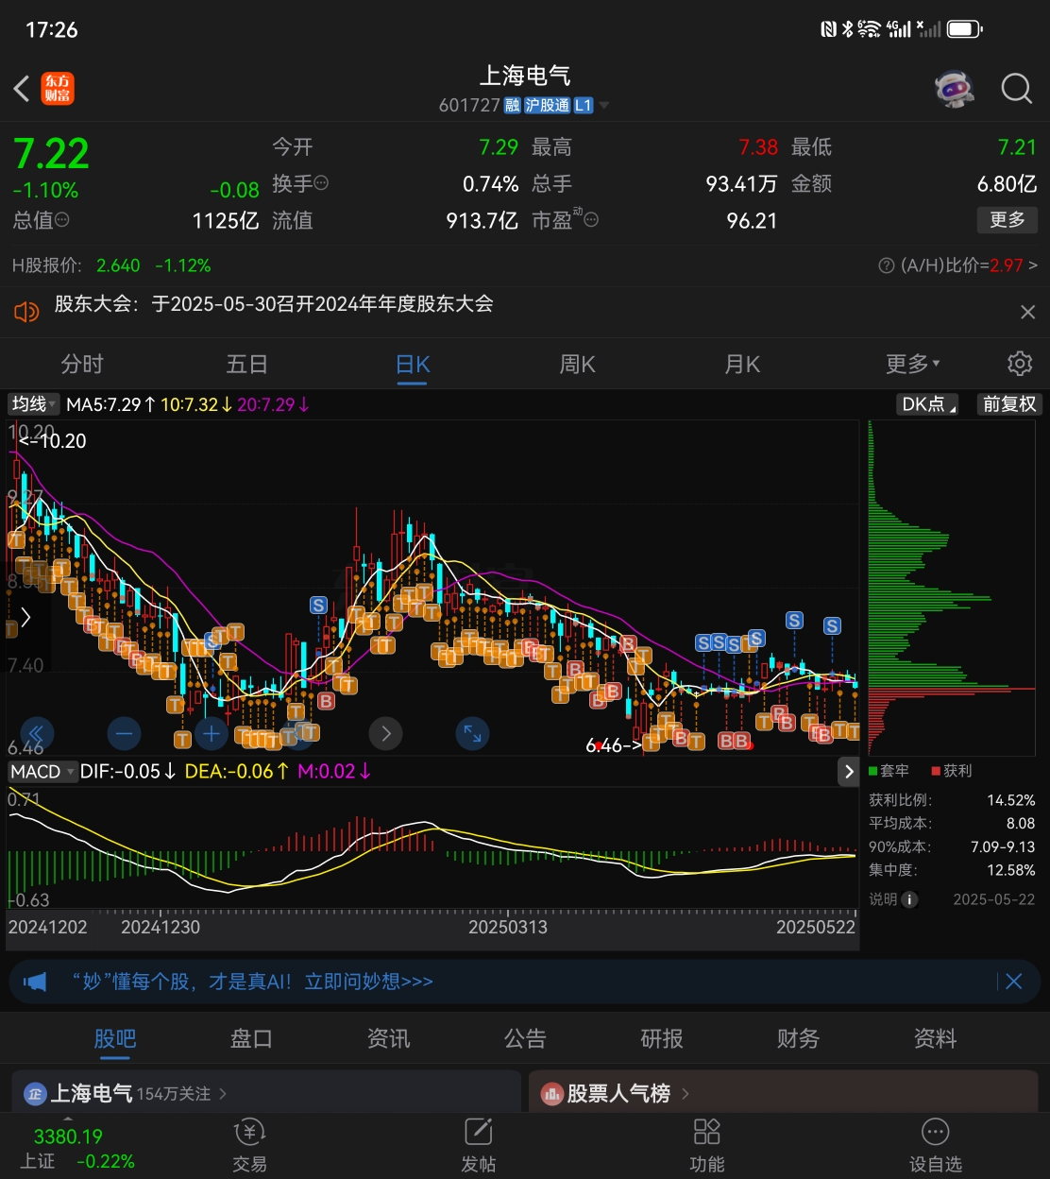Screen dimensions: 1050x1179
Task: Open the Eastmoney orange logo
Action: click(x=58, y=89)
